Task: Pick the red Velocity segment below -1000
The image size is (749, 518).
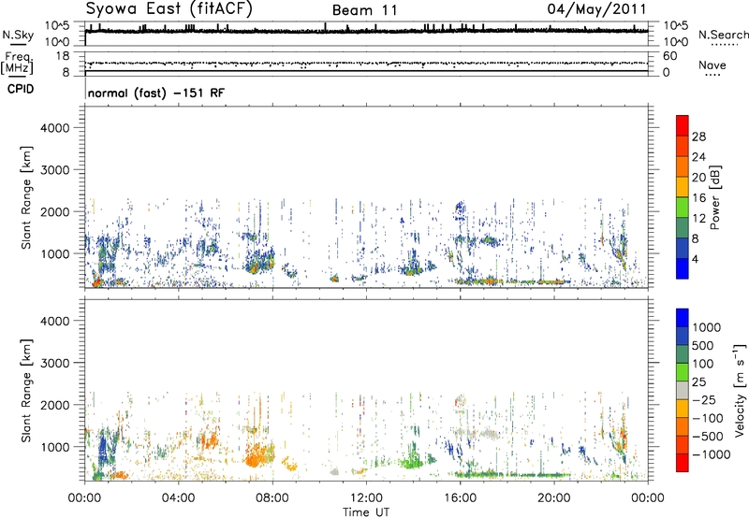Action: (683, 463)
